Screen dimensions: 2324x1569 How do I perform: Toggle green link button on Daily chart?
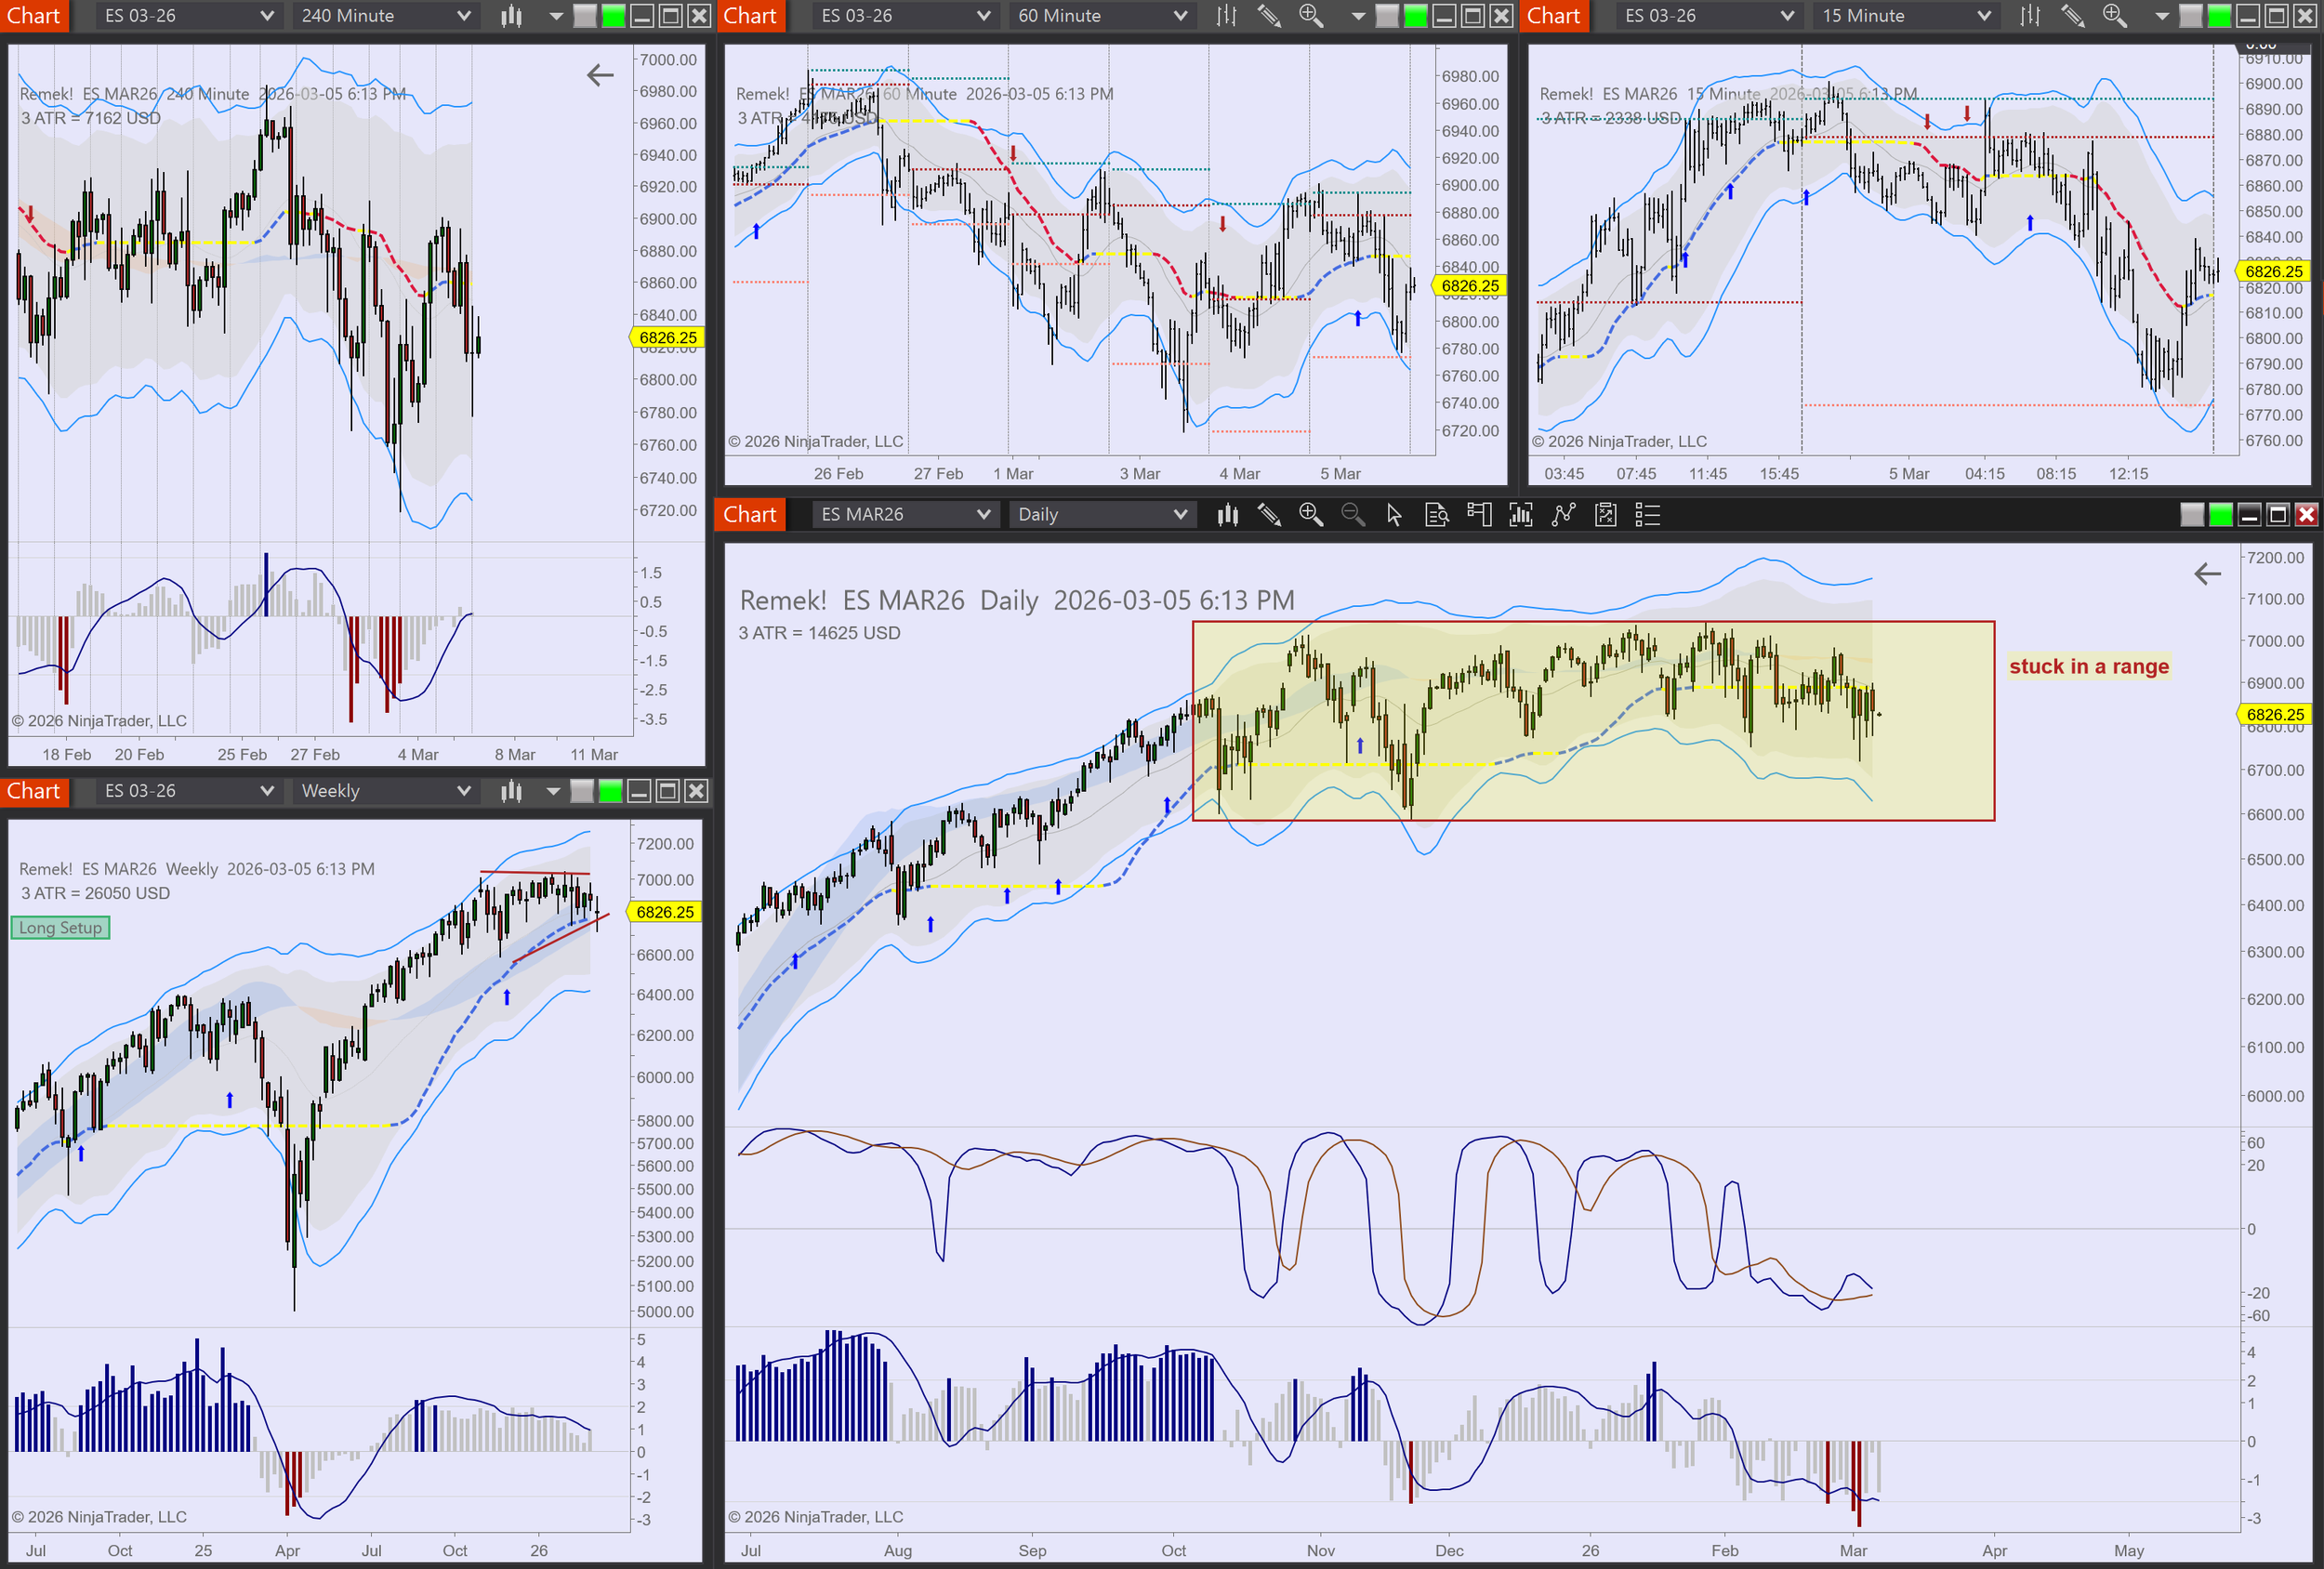[x=2220, y=515]
